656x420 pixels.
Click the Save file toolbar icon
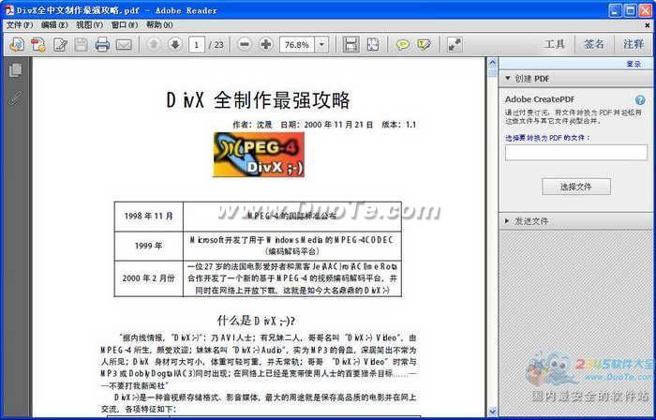[81, 44]
